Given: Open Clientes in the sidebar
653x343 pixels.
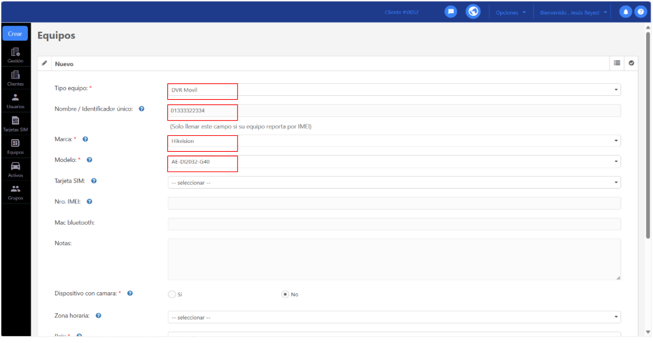Looking at the screenshot, I should coord(15,78).
